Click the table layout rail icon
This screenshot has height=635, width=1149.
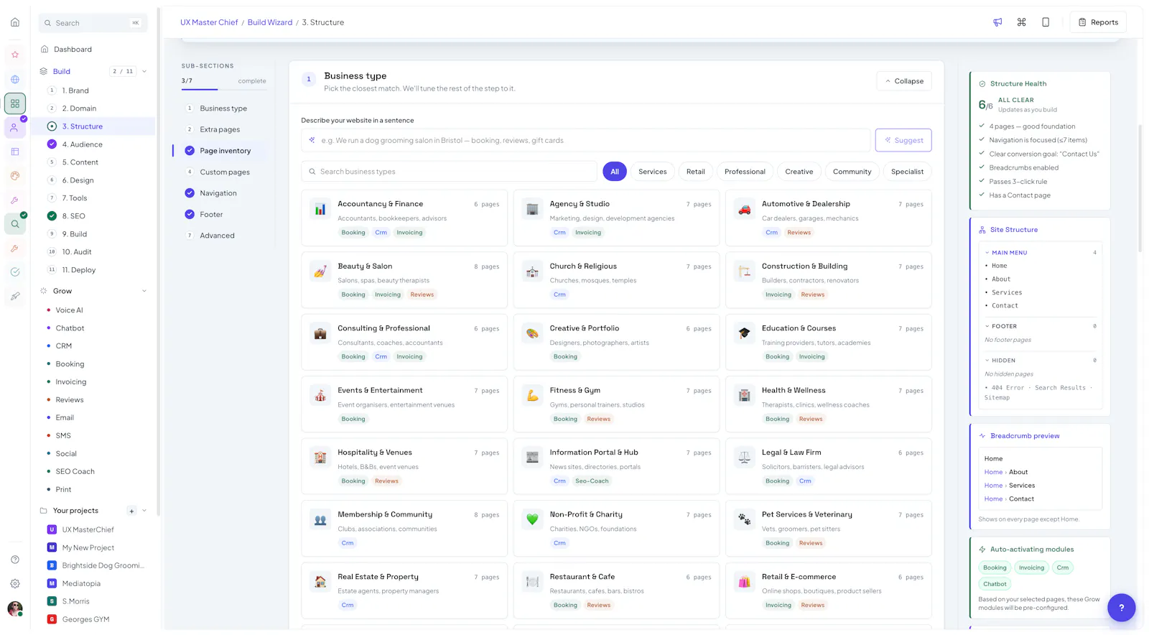pyautogui.click(x=15, y=152)
